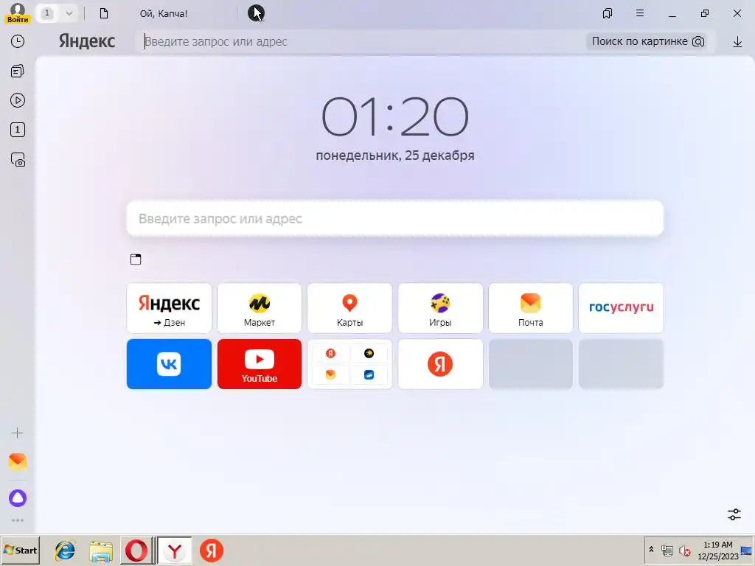Open the tabs panel icon labeled 1
This screenshot has width=755, height=566.
(18, 130)
